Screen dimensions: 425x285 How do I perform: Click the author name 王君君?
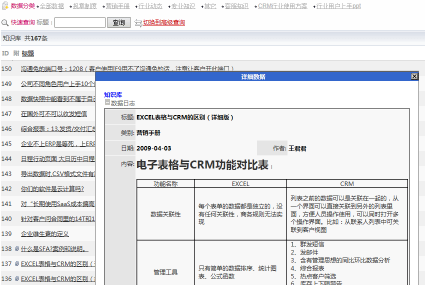(297, 148)
